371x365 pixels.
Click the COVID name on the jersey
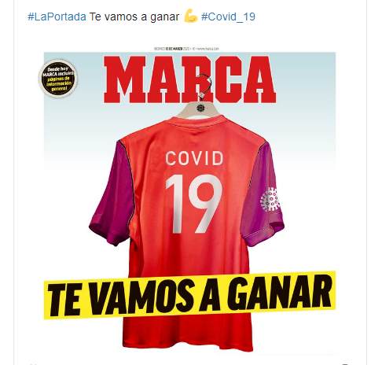[194, 158]
